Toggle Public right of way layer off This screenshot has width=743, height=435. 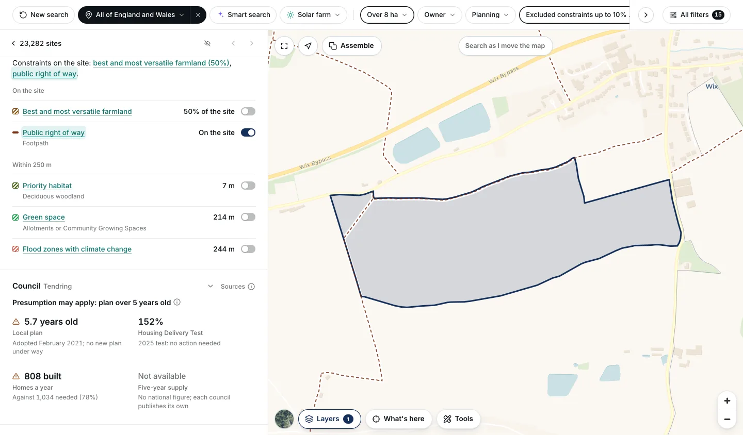(x=248, y=132)
